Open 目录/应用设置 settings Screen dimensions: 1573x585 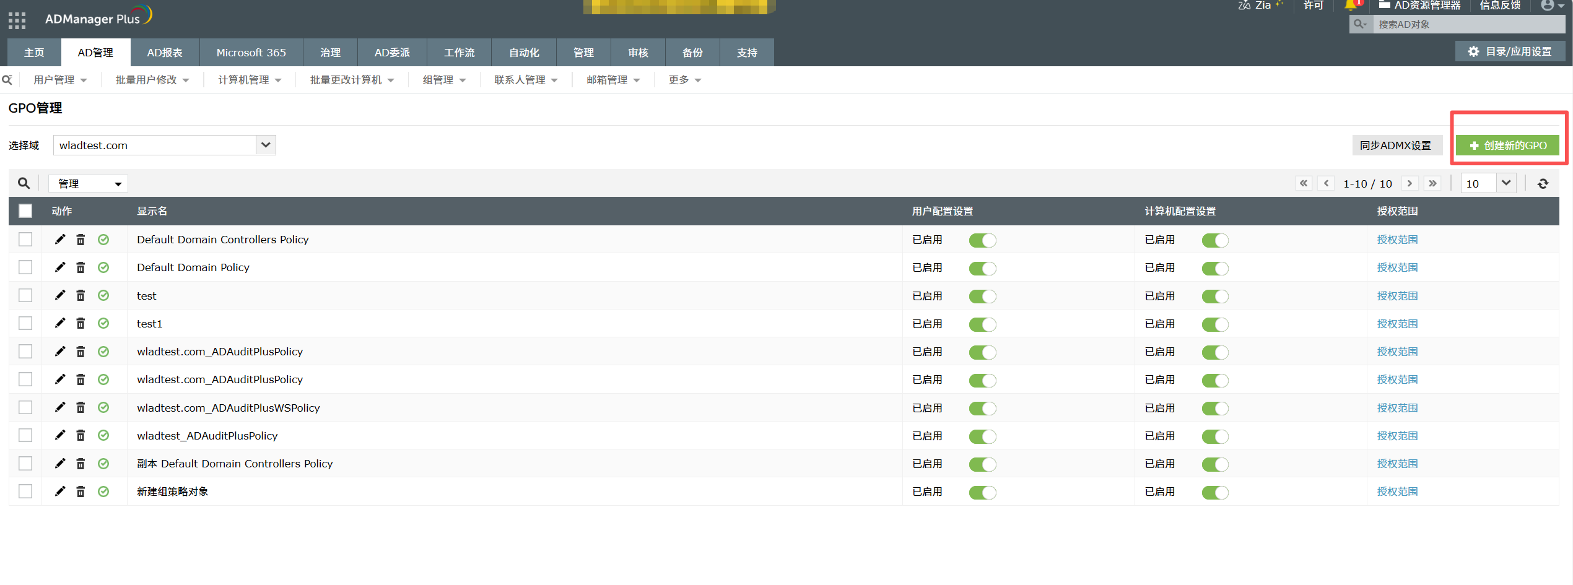point(1510,51)
